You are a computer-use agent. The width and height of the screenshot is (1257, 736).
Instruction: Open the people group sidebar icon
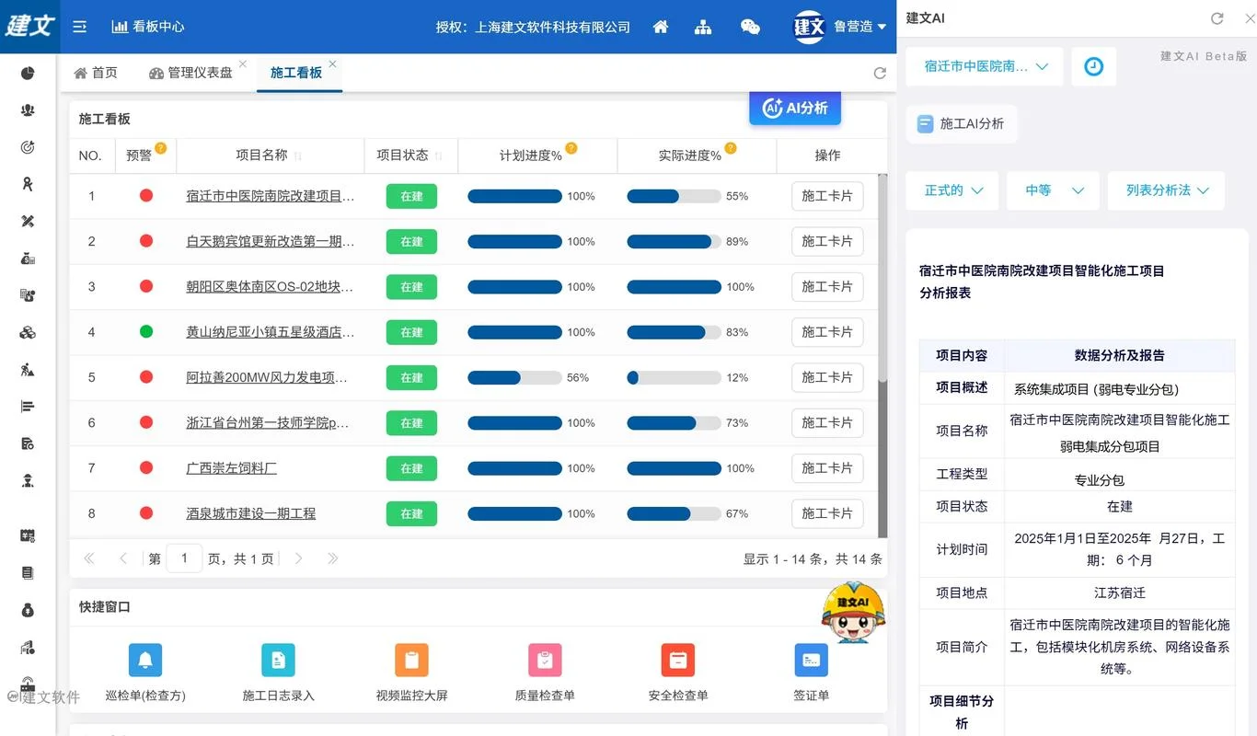[x=28, y=110]
